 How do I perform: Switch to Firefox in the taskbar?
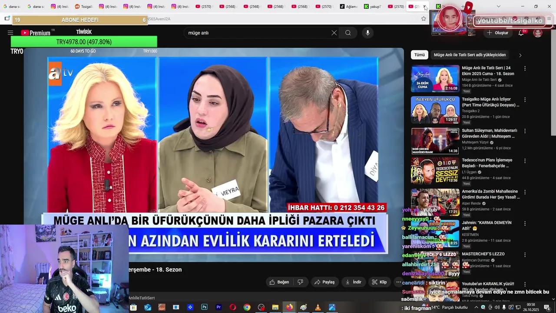tap(289, 307)
